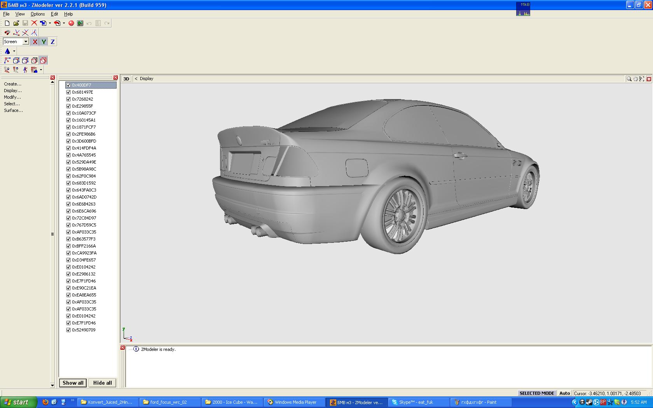
Task: Click the red X delete icon
Action: click(x=34, y=23)
